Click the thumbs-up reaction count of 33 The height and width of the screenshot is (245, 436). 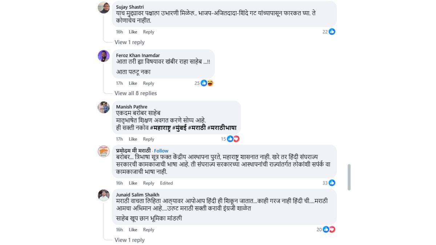pyautogui.click(x=326, y=183)
